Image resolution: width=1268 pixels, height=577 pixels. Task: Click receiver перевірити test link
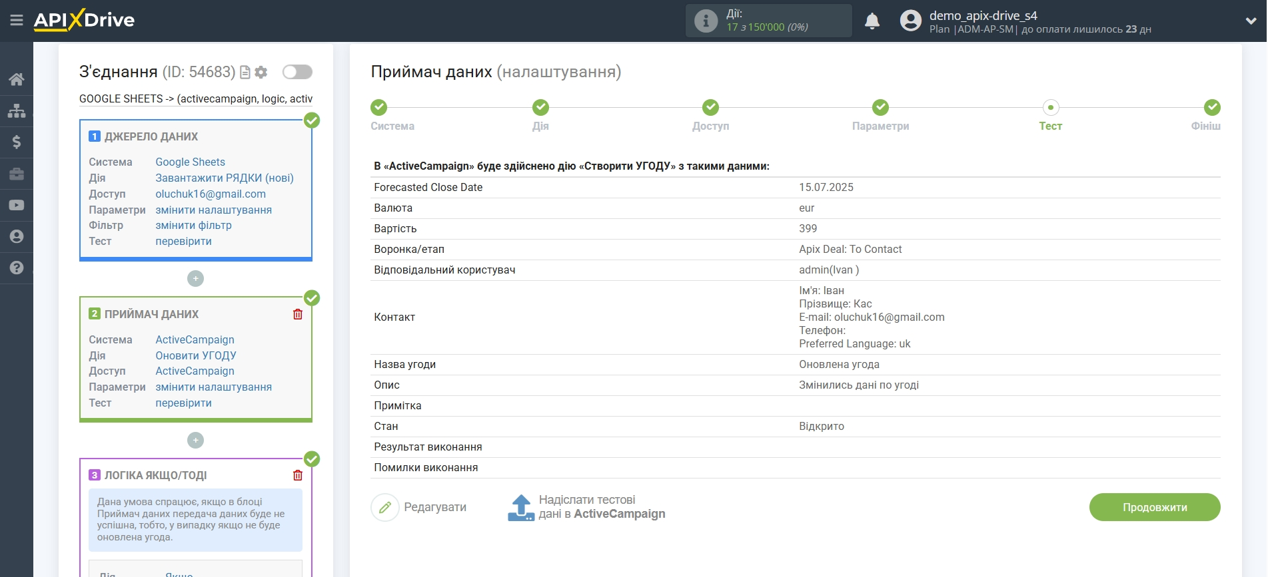pos(183,403)
